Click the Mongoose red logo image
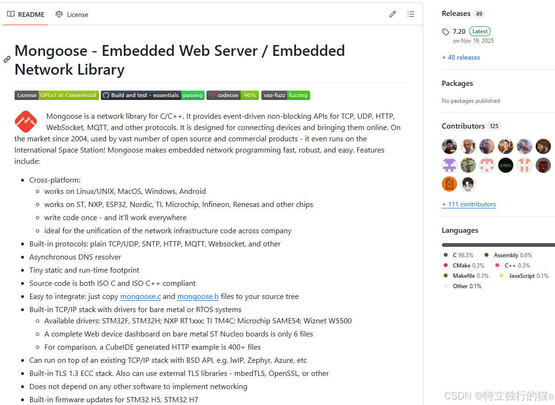This screenshot has width=555, height=405. click(25, 122)
